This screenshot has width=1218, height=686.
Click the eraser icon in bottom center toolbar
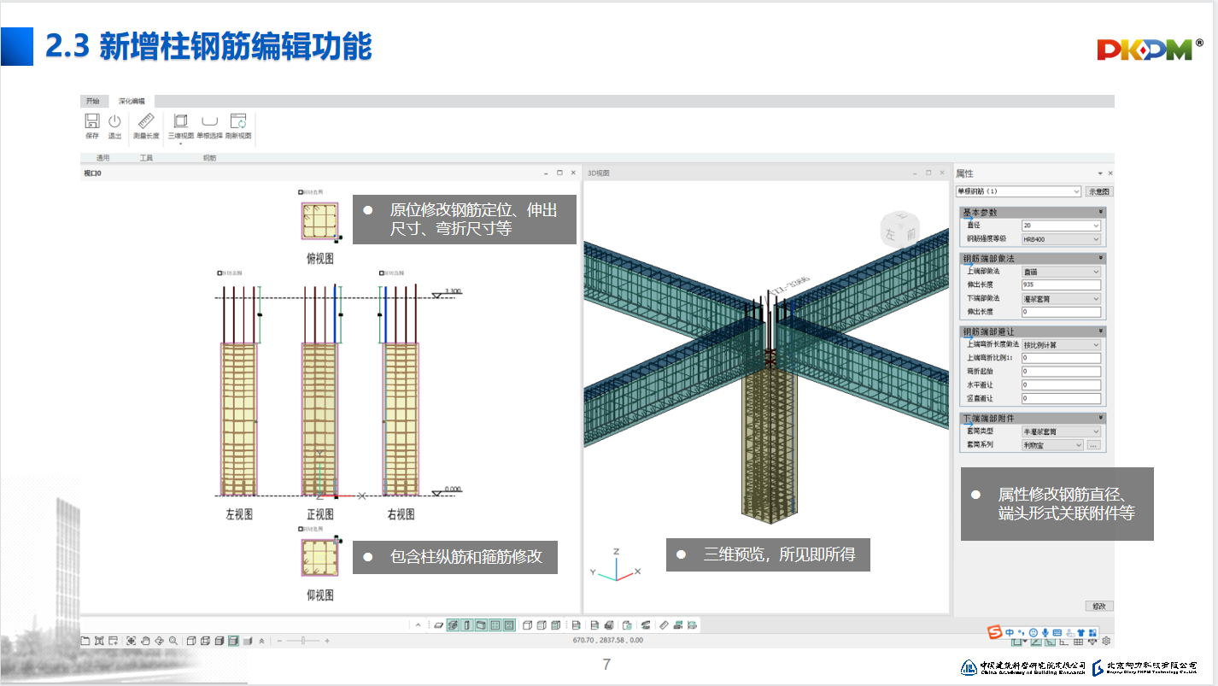click(439, 625)
